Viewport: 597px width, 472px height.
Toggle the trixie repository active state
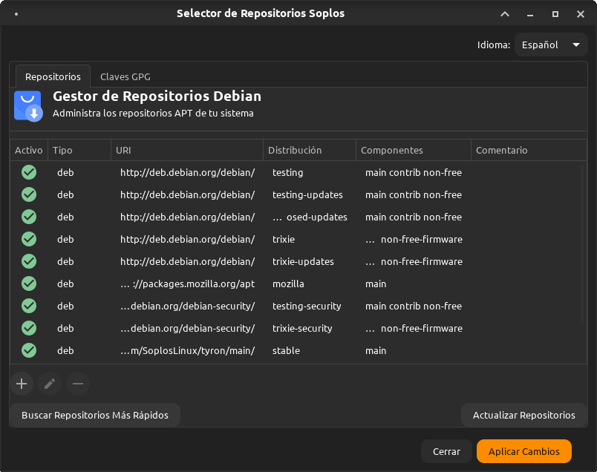[28, 239]
